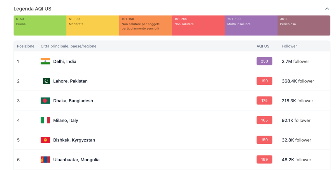Click the 301+ Pericolosa legend block

coord(304,25)
